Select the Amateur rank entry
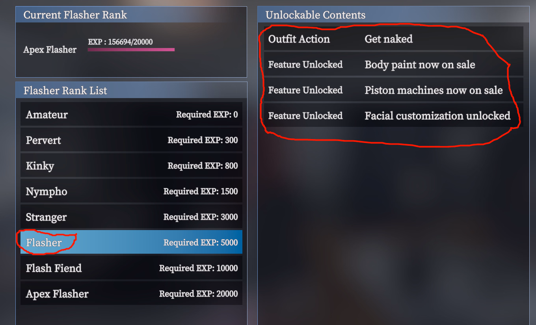Image resolution: width=536 pixels, height=325 pixels. (131, 115)
